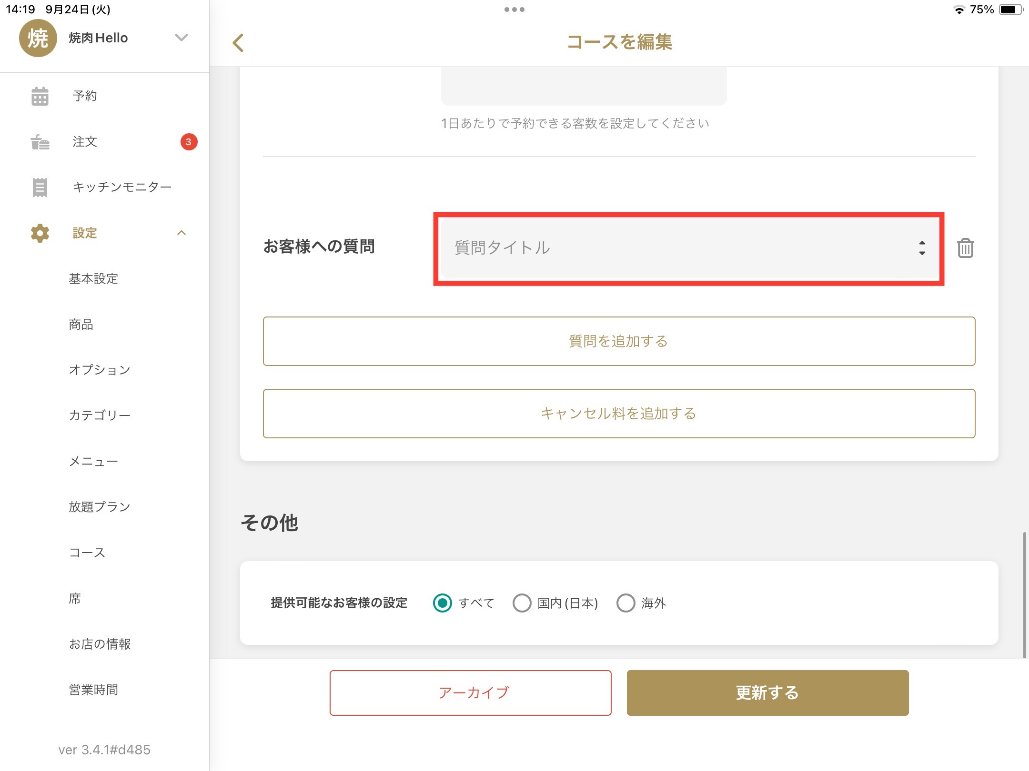Click the アーカイブ button
The image size is (1029, 771).
coord(470,692)
